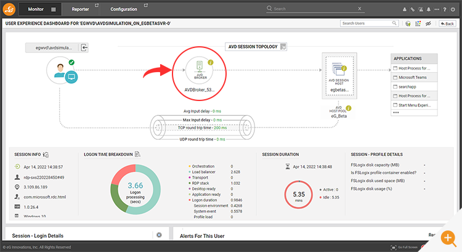Viewport: 462px width, 252px height.
Task: Click the orange magnifier zoom button
Action: click(x=448, y=238)
